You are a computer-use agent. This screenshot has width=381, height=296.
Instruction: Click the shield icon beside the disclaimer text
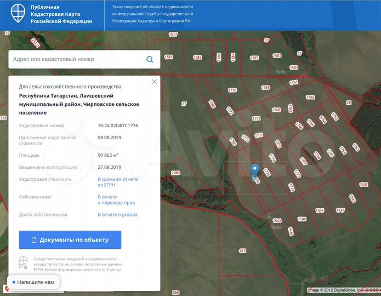point(24,263)
